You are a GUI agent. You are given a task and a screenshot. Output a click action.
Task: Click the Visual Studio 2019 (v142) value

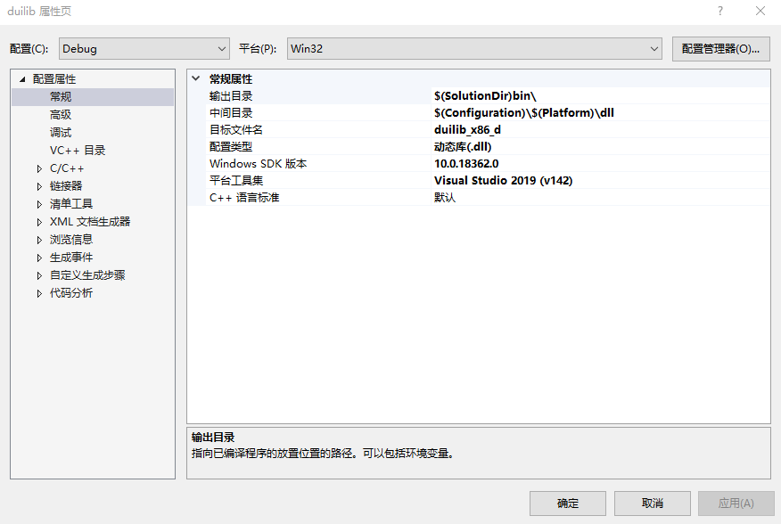coord(600,181)
